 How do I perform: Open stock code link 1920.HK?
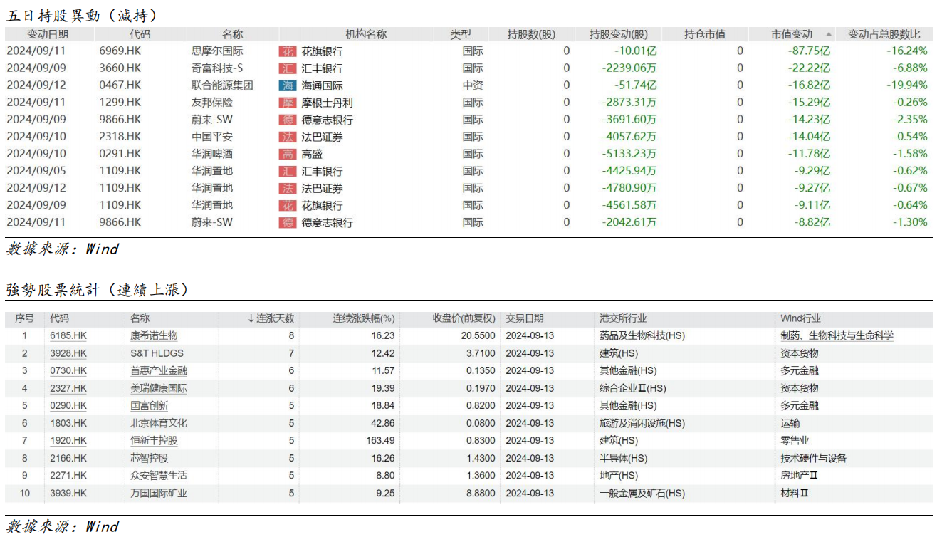pos(68,440)
